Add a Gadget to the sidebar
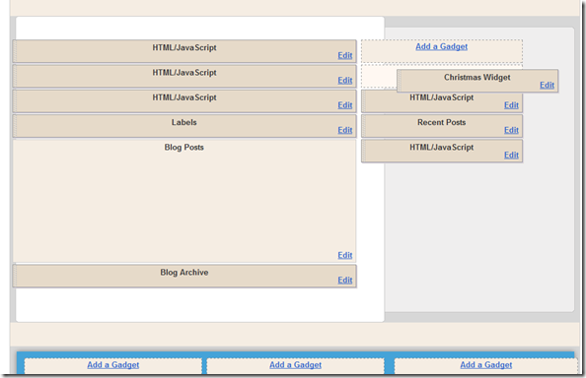Image resolution: width=586 pixels, height=378 pixels. 441,46
